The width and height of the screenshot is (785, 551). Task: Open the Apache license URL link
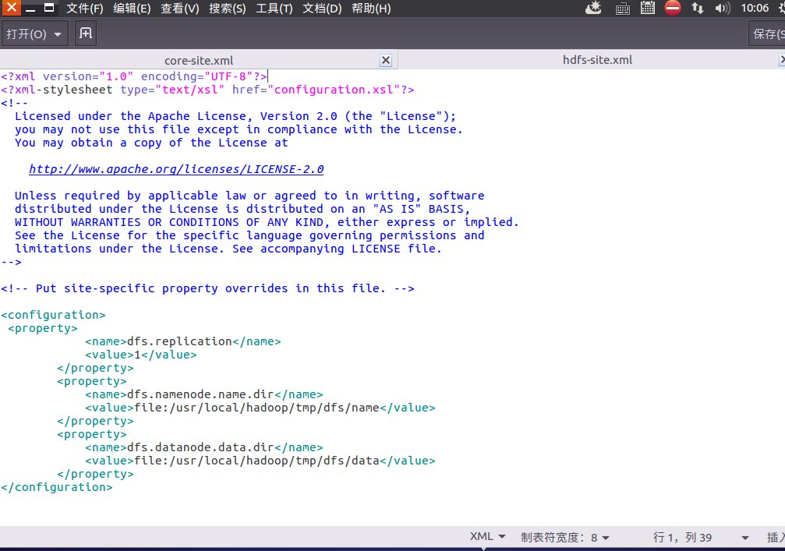[176, 169]
